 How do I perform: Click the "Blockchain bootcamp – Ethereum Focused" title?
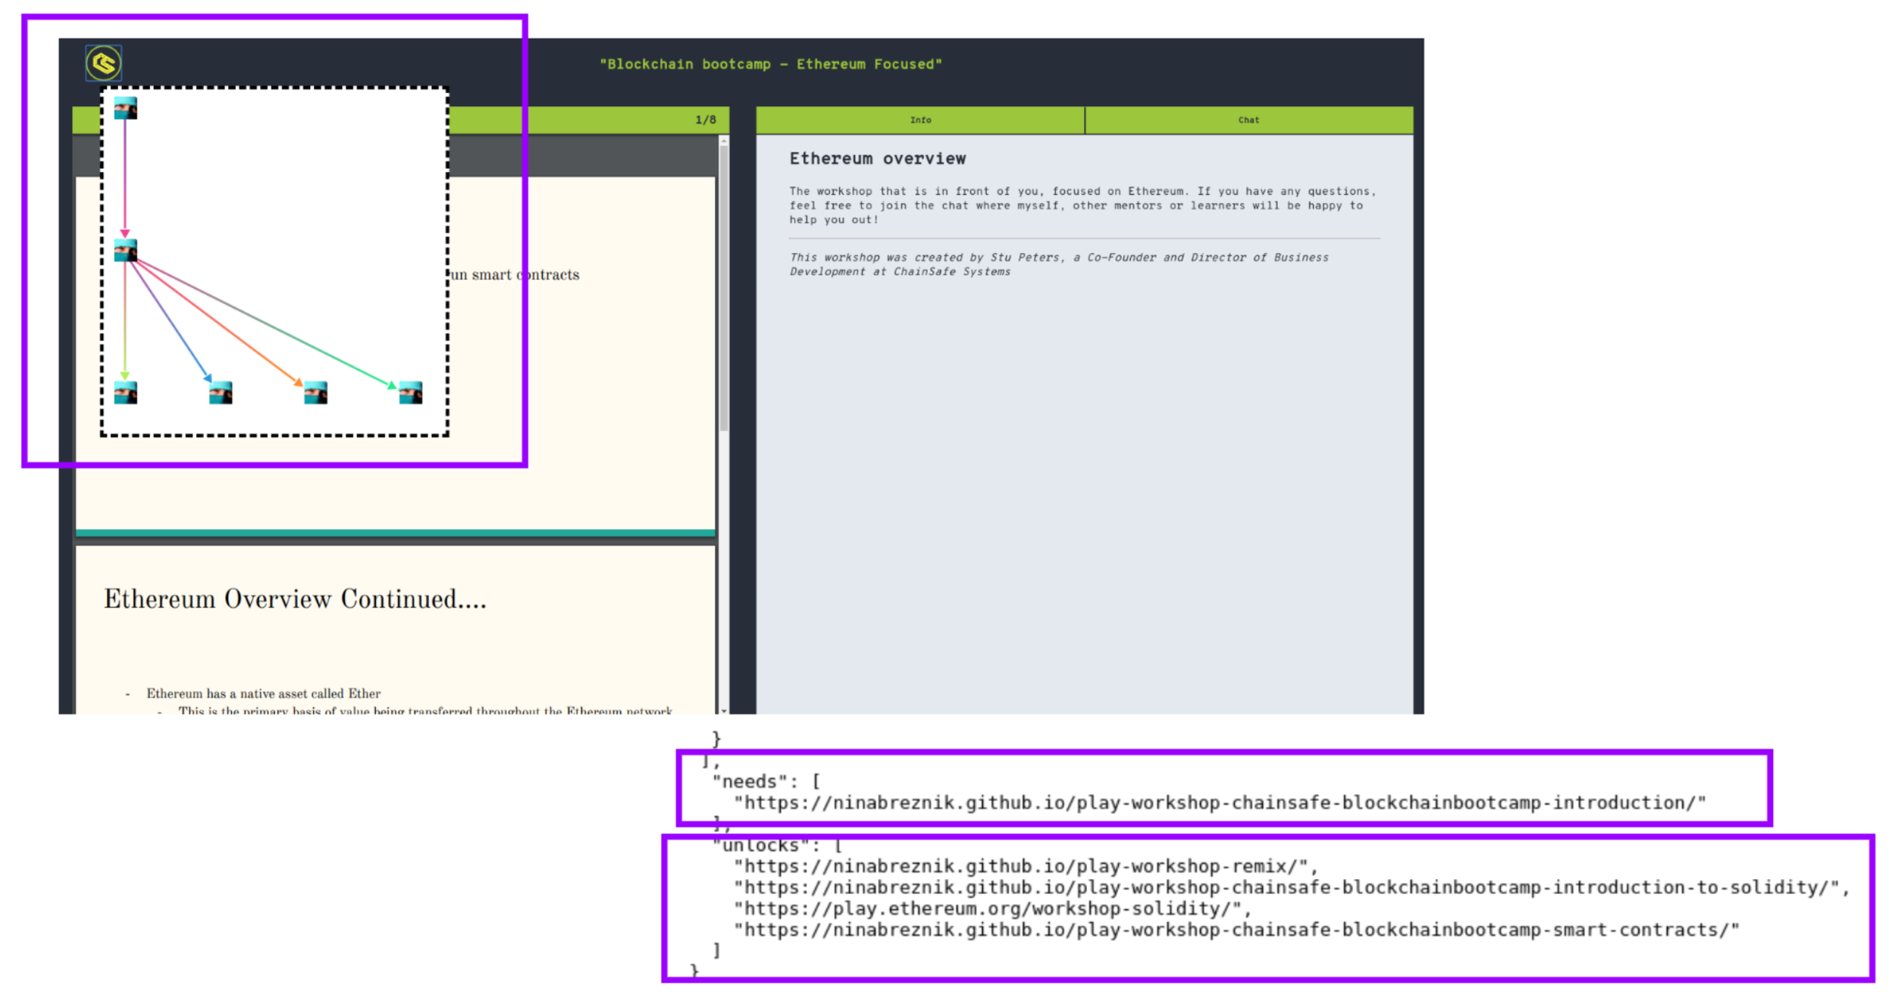pyautogui.click(x=770, y=64)
